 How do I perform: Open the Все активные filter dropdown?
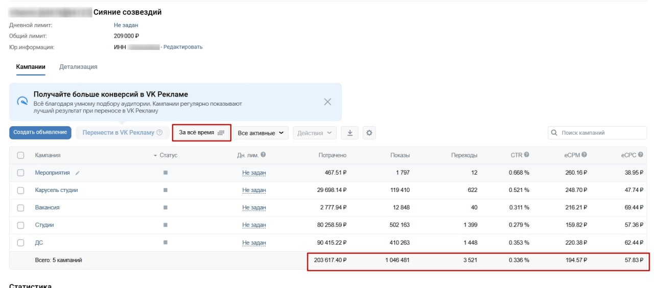261,133
